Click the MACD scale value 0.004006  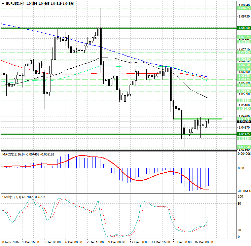pyautogui.click(x=244, y=154)
